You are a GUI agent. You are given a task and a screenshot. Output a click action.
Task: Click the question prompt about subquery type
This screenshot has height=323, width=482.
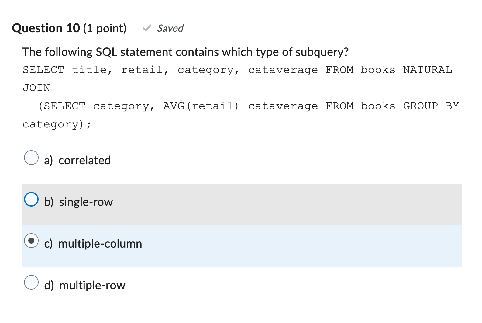[186, 52]
